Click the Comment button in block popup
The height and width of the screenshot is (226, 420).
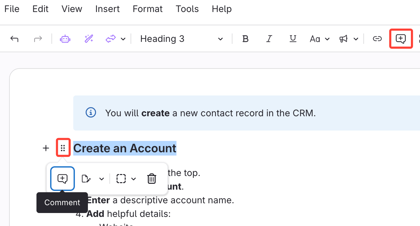click(x=63, y=179)
